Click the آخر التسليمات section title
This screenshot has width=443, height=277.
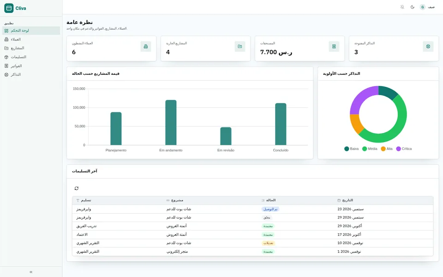click(84, 171)
